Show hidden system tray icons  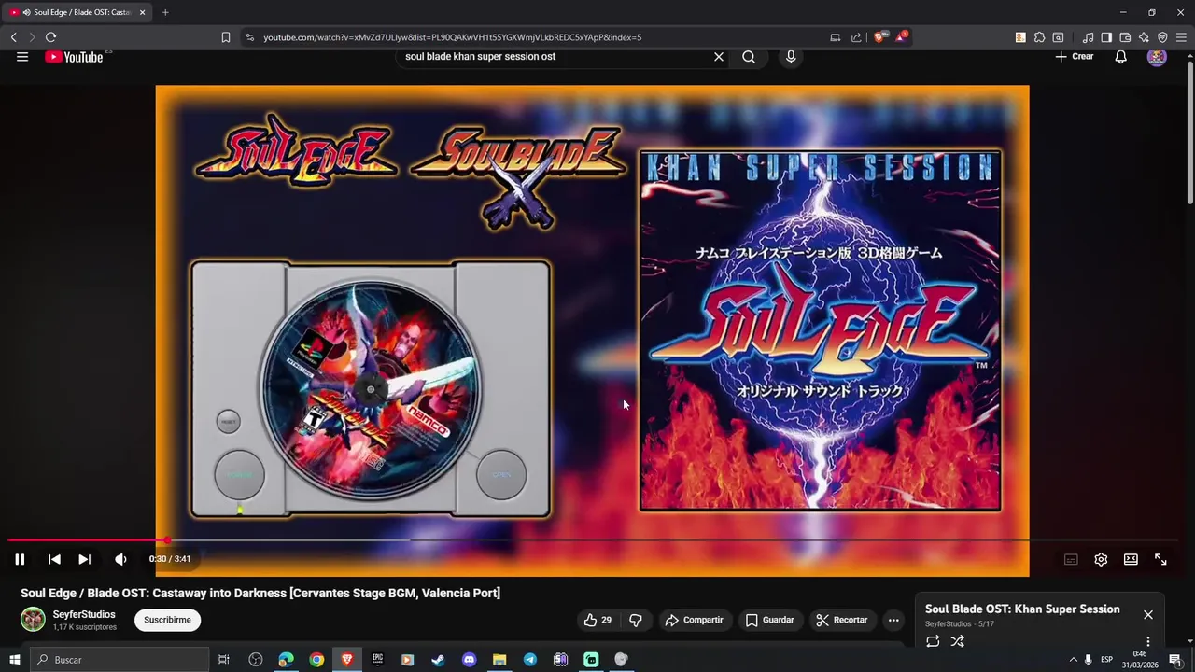(1073, 660)
